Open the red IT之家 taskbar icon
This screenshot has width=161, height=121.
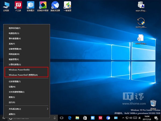100,118
